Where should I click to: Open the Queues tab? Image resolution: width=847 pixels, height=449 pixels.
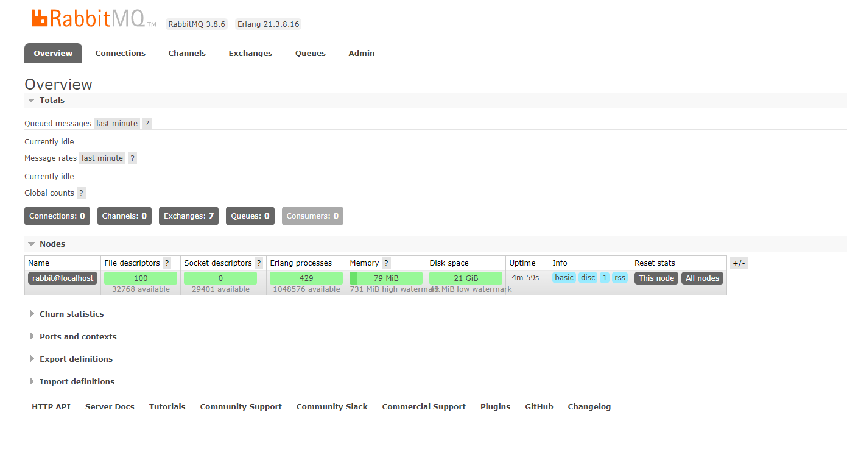coord(311,53)
